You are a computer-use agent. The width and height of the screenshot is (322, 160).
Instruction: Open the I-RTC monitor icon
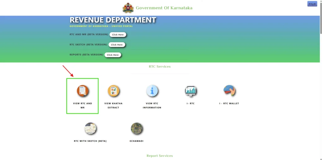point(190,91)
